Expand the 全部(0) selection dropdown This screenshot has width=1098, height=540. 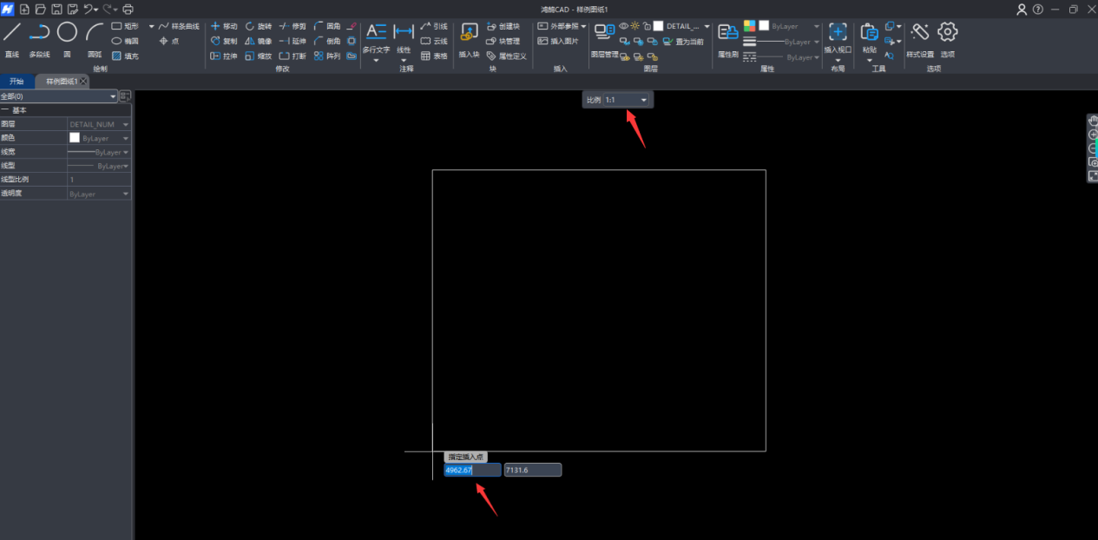[58, 96]
